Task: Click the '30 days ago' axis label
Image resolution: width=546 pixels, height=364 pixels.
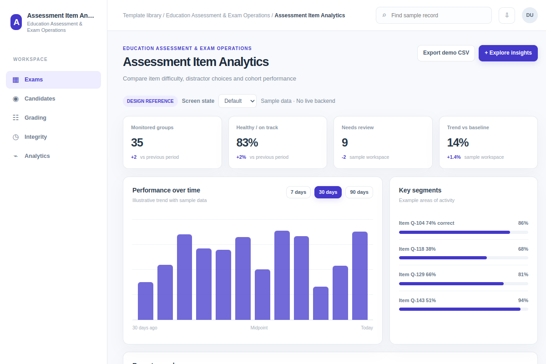Action: coord(145,328)
